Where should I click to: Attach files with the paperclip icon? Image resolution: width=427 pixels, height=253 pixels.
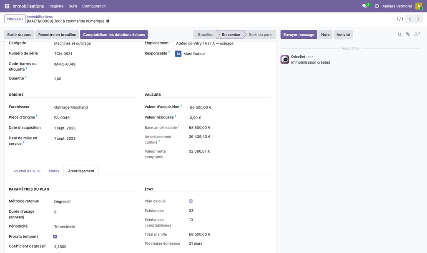408,34
